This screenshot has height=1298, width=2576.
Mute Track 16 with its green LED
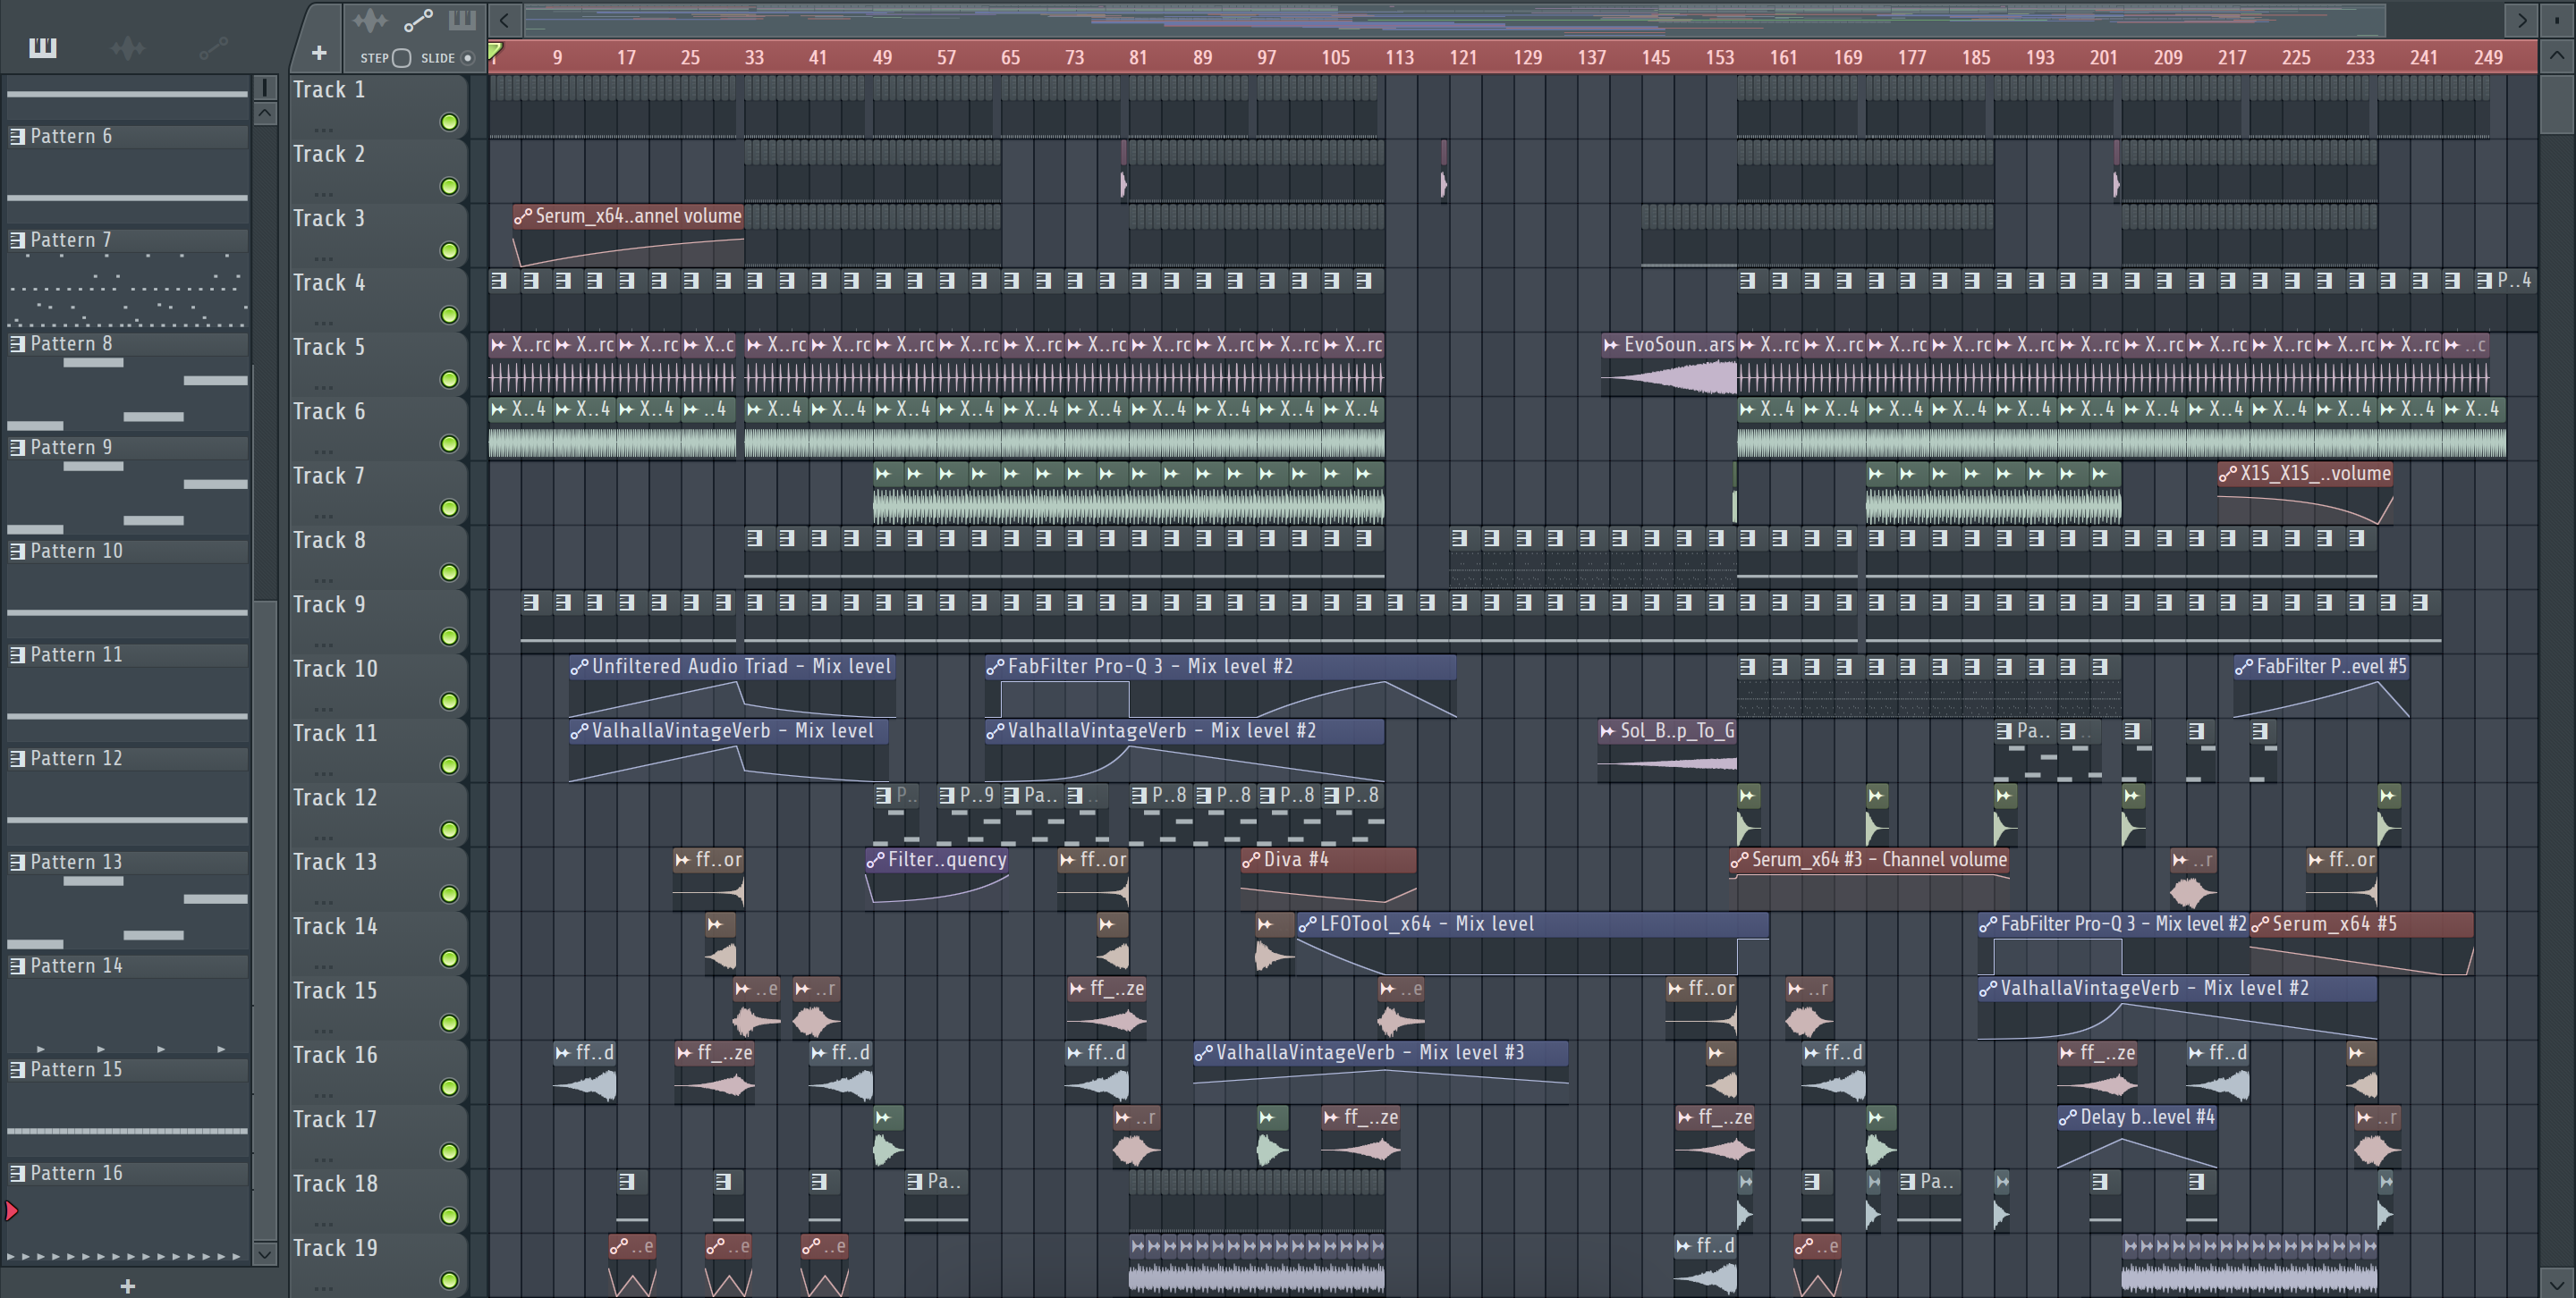click(450, 1087)
